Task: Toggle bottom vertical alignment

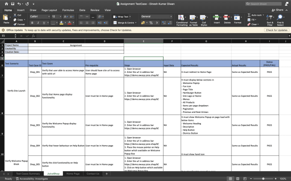Action: point(93,17)
